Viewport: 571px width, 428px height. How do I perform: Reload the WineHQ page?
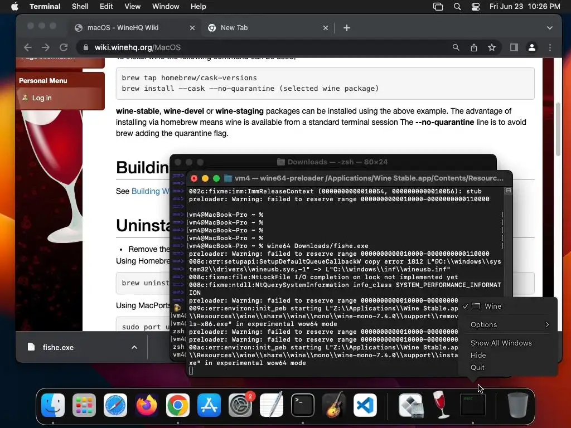click(64, 47)
